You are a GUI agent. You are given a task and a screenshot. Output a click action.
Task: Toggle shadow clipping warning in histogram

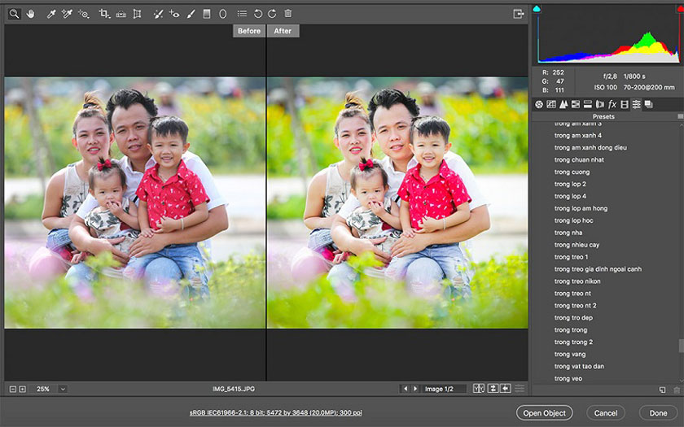pos(537,9)
